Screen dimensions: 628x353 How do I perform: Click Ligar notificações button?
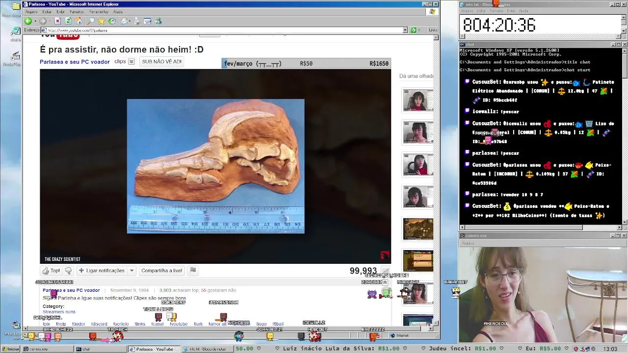click(102, 271)
